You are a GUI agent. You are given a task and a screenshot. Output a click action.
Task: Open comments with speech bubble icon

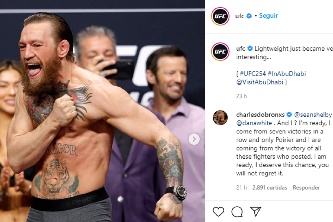point(237,212)
